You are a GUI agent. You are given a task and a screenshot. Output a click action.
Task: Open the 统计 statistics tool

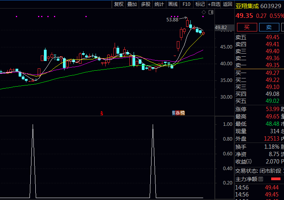(159, 4)
